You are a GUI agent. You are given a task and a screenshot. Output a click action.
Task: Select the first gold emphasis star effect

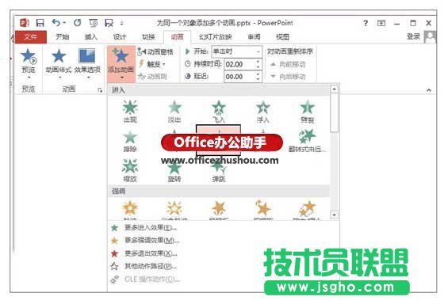(130, 209)
